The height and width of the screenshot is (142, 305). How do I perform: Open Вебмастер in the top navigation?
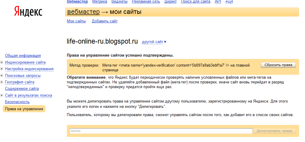[77, 1]
